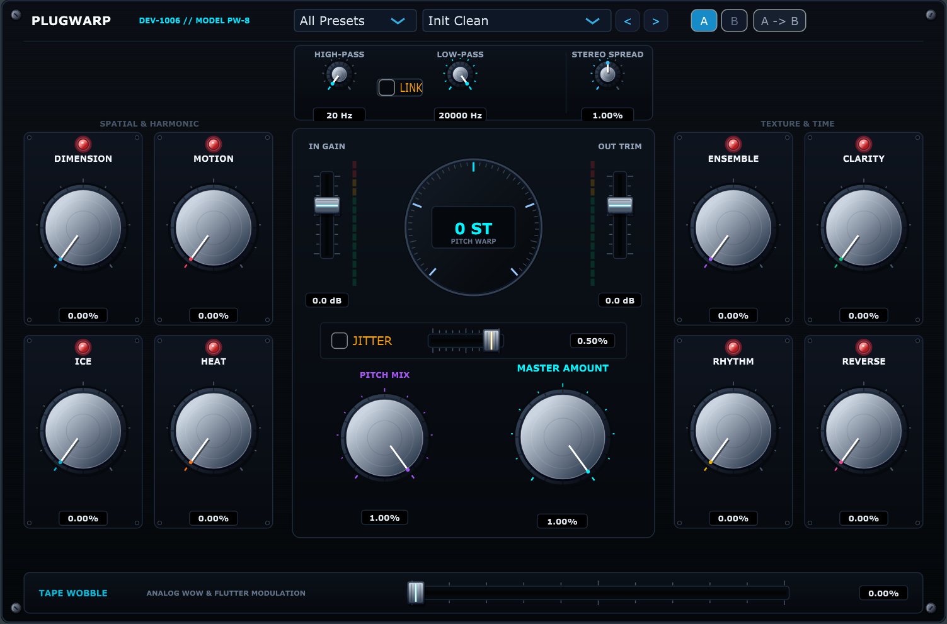
Task: Click the Jitter amount slider handle
Action: coord(491,340)
